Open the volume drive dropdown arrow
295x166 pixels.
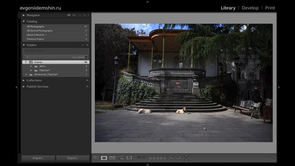[x=86, y=57]
